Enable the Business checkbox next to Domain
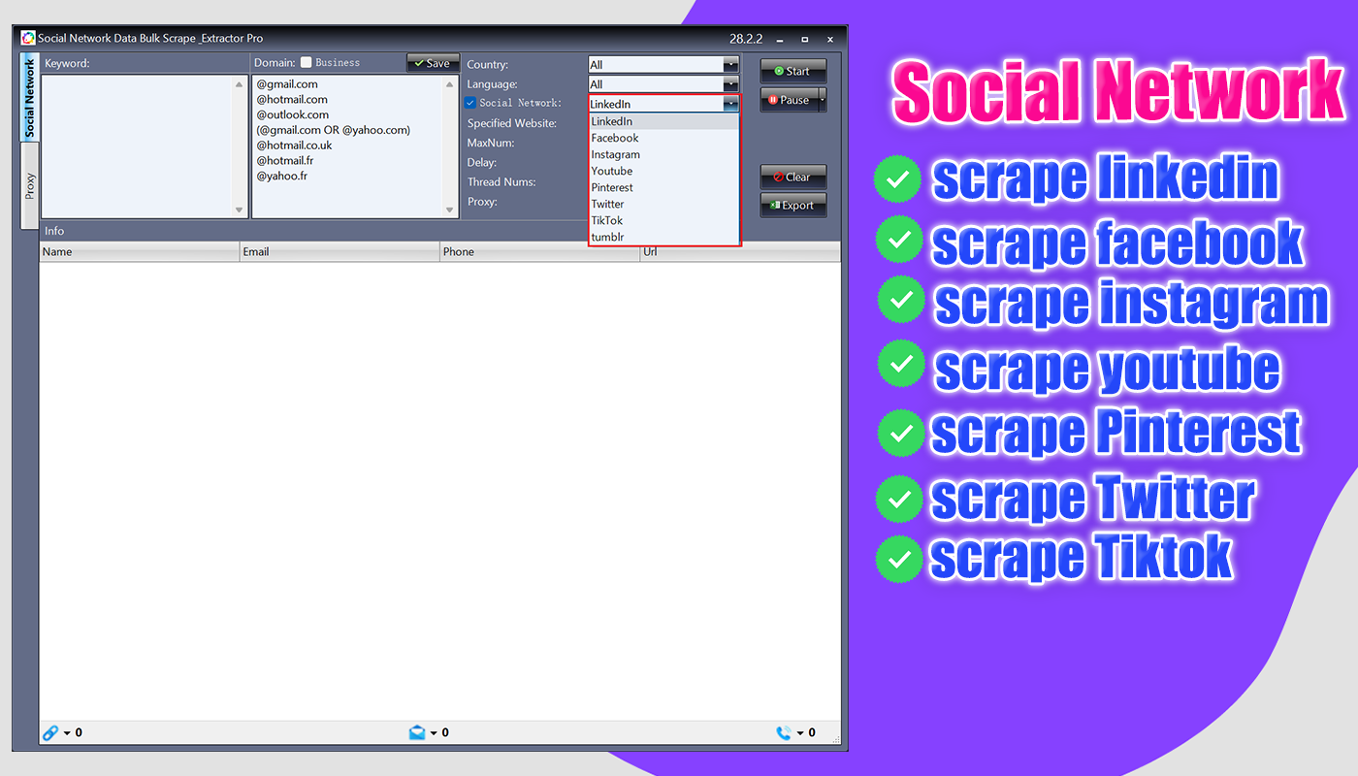 pos(304,62)
